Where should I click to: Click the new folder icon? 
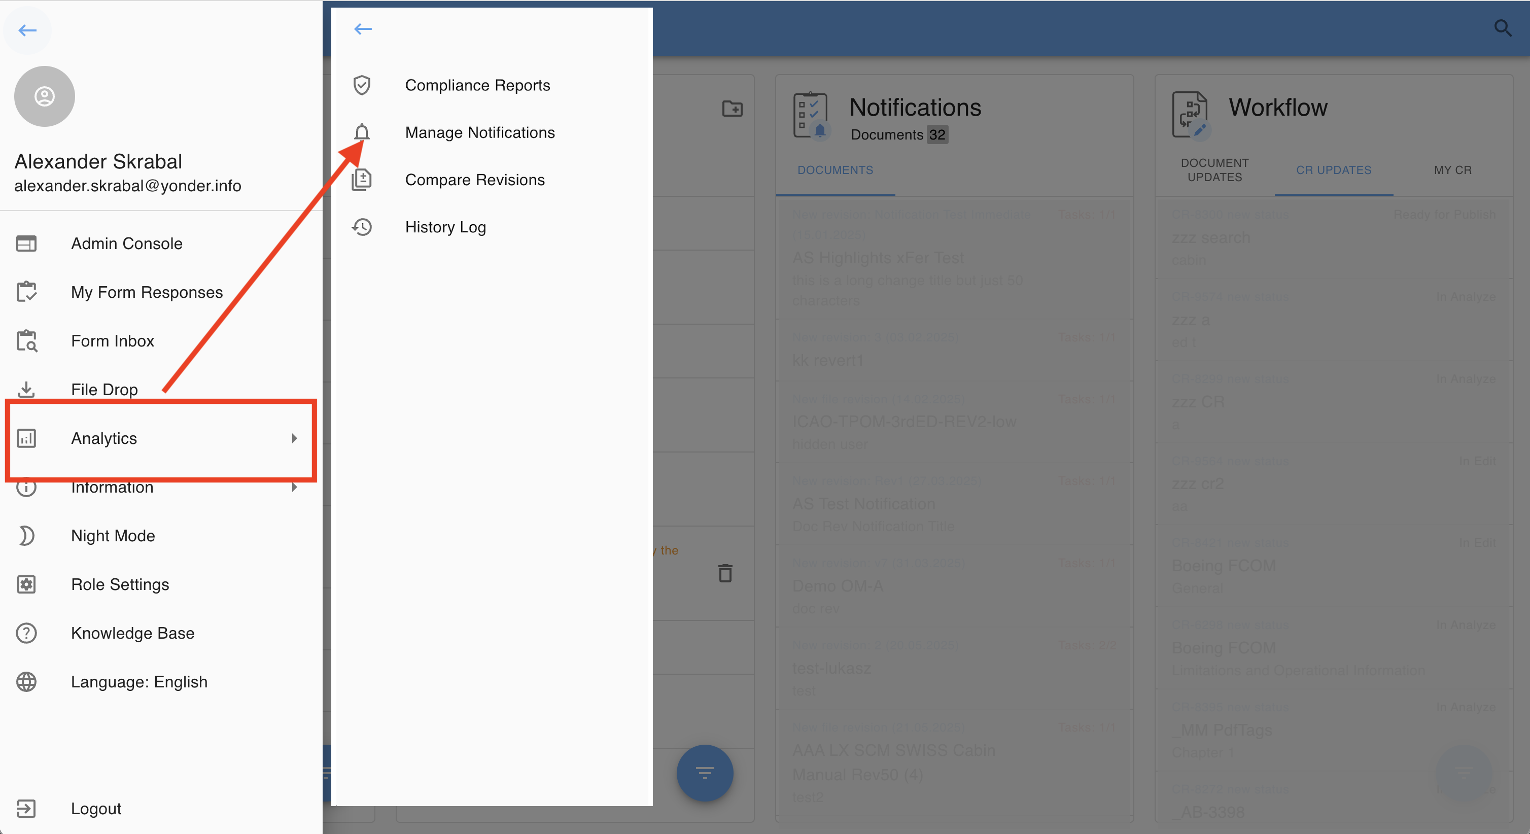pos(732,109)
